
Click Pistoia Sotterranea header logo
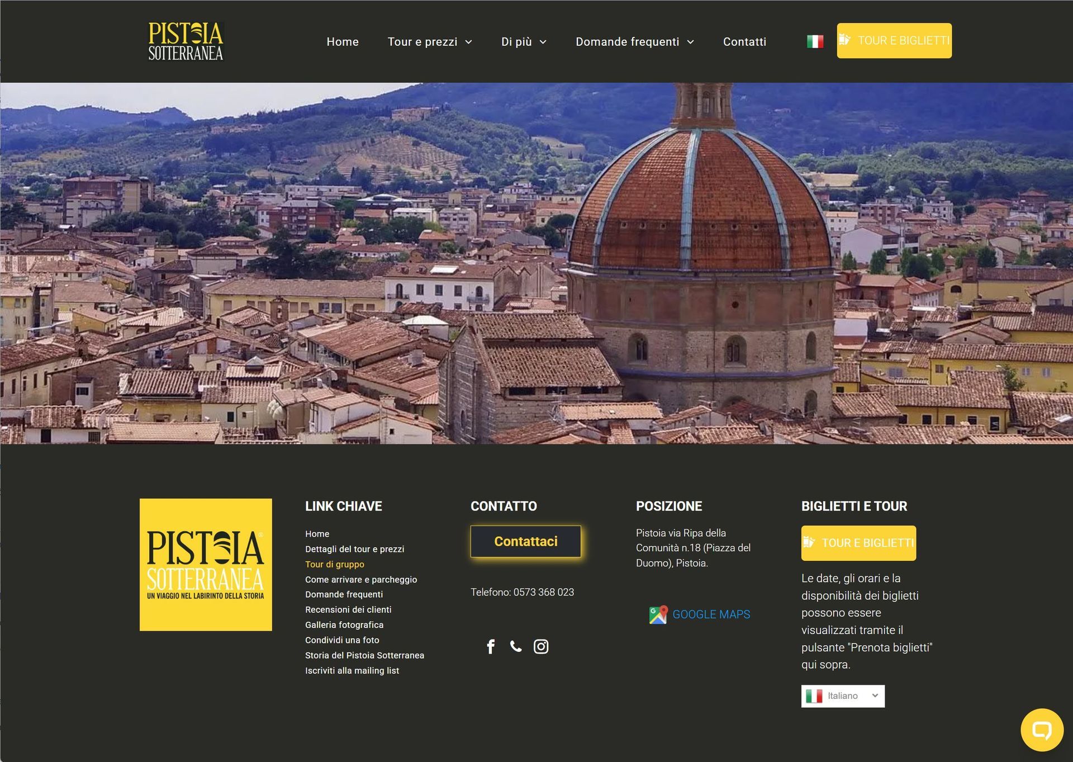click(x=186, y=41)
